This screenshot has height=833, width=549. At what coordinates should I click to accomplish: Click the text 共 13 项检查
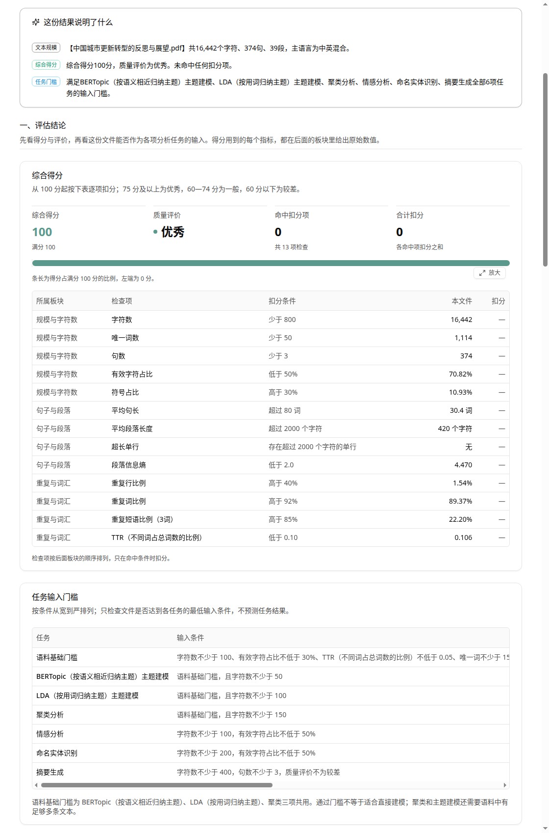point(291,247)
